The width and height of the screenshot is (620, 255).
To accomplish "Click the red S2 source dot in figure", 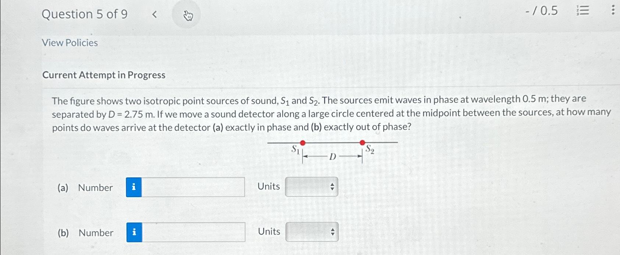I will pos(362,143).
